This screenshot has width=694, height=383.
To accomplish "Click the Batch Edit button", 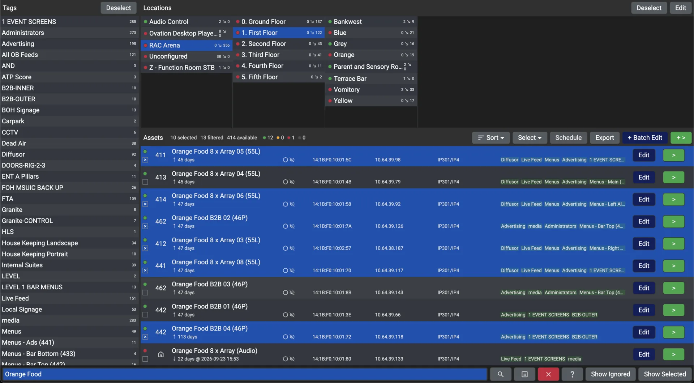I will [645, 138].
